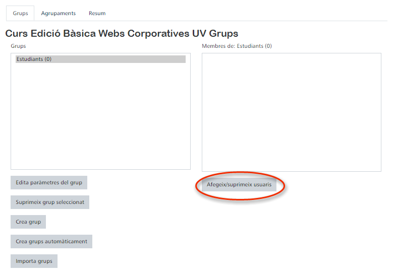This screenshot has height=277, width=395.
Task: Open Importa grups
Action: [x=34, y=261]
